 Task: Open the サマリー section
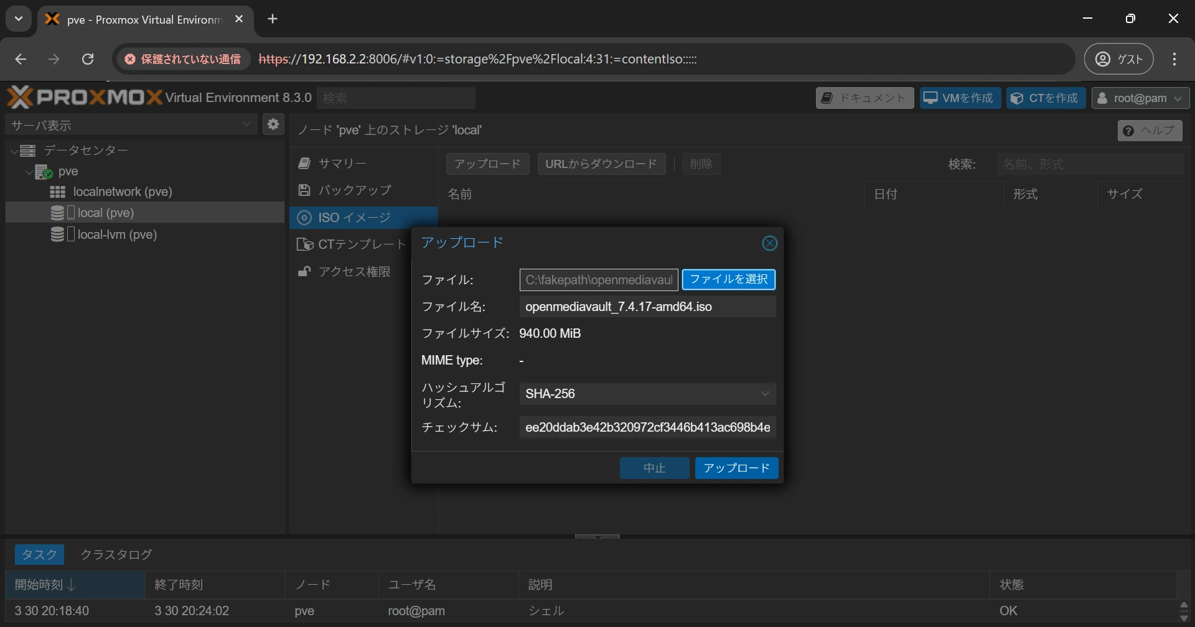click(x=363, y=163)
